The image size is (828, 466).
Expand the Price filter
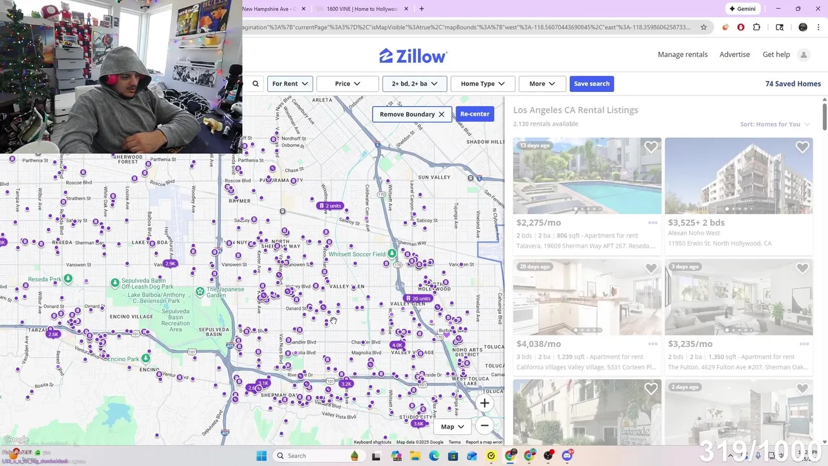tap(347, 83)
